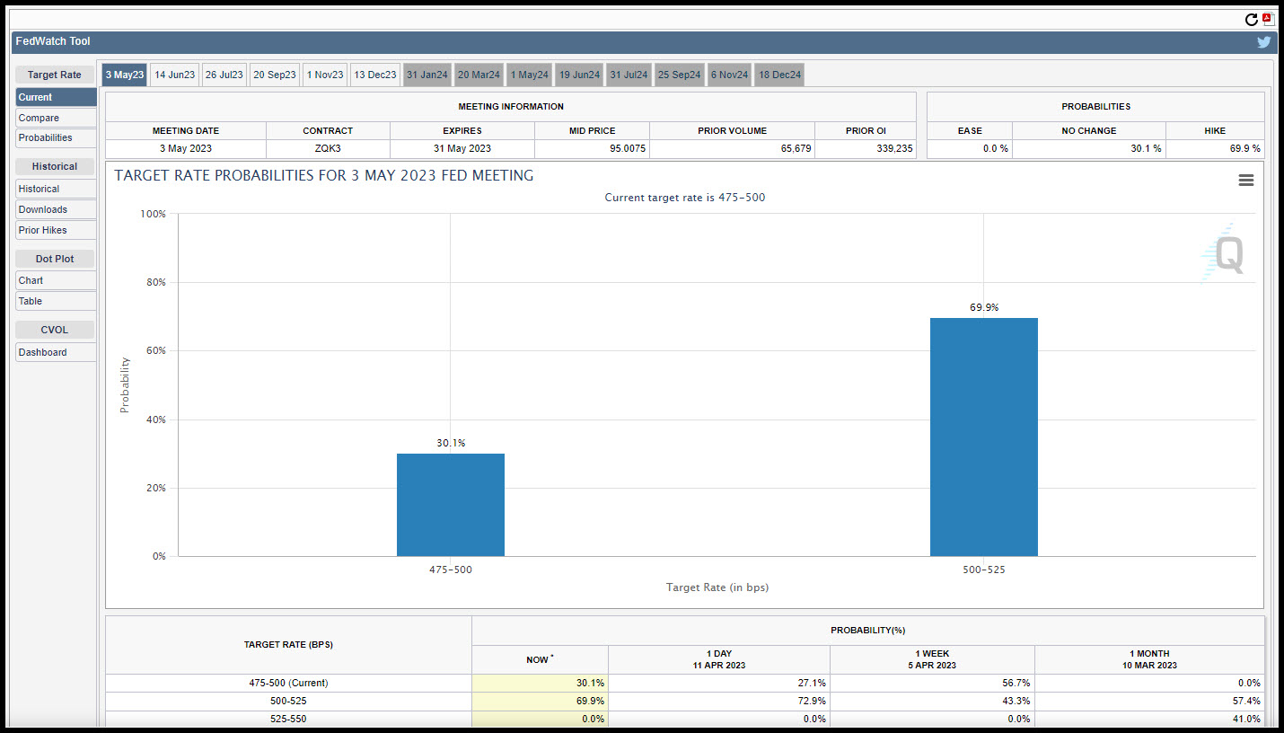Open the 18 Dec24 meeting tab
Viewport: 1284px width, 733px height.
pos(779,75)
